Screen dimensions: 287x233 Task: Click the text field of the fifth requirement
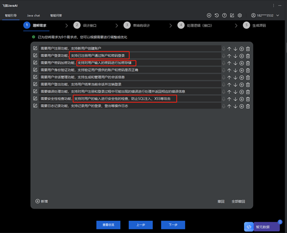coord(130,77)
